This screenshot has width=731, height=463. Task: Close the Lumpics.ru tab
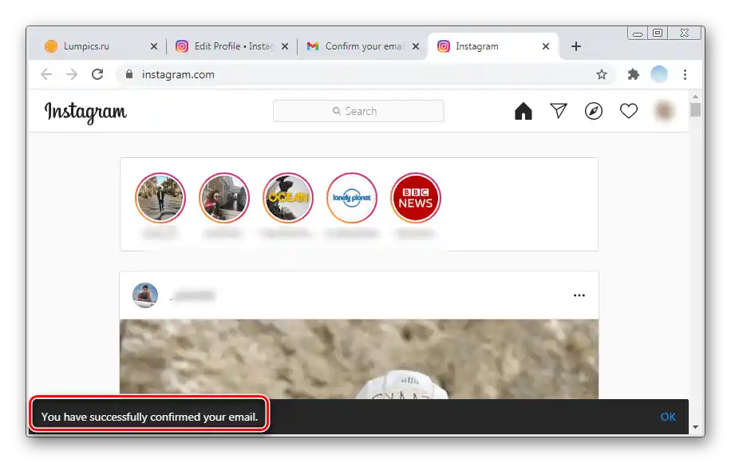point(154,46)
